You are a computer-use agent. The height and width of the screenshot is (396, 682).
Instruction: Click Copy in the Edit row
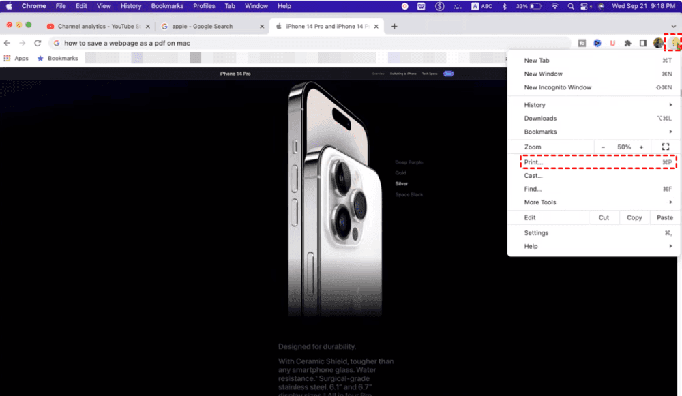(x=634, y=218)
